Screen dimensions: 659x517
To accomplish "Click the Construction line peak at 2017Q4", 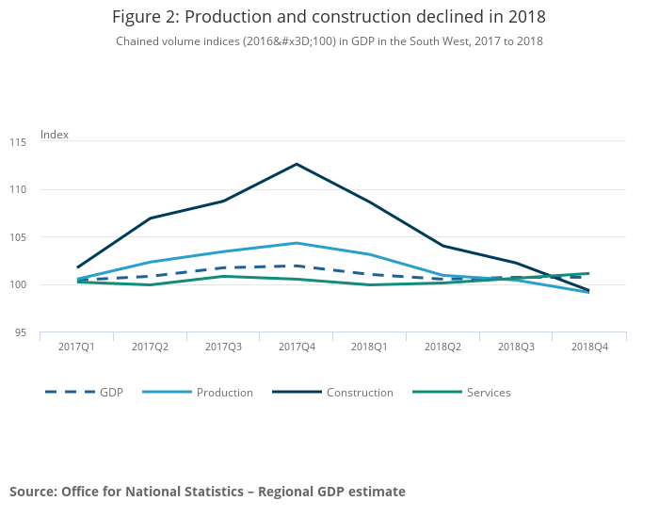I will click(297, 164).
